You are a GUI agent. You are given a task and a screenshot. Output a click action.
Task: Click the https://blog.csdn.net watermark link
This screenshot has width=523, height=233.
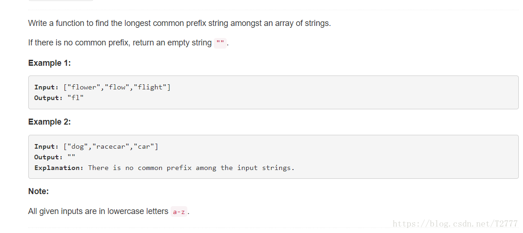click(x=455, y=224)
